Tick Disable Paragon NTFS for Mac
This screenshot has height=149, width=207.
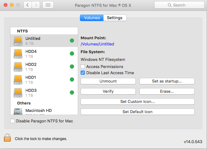[x=12, y=121]
